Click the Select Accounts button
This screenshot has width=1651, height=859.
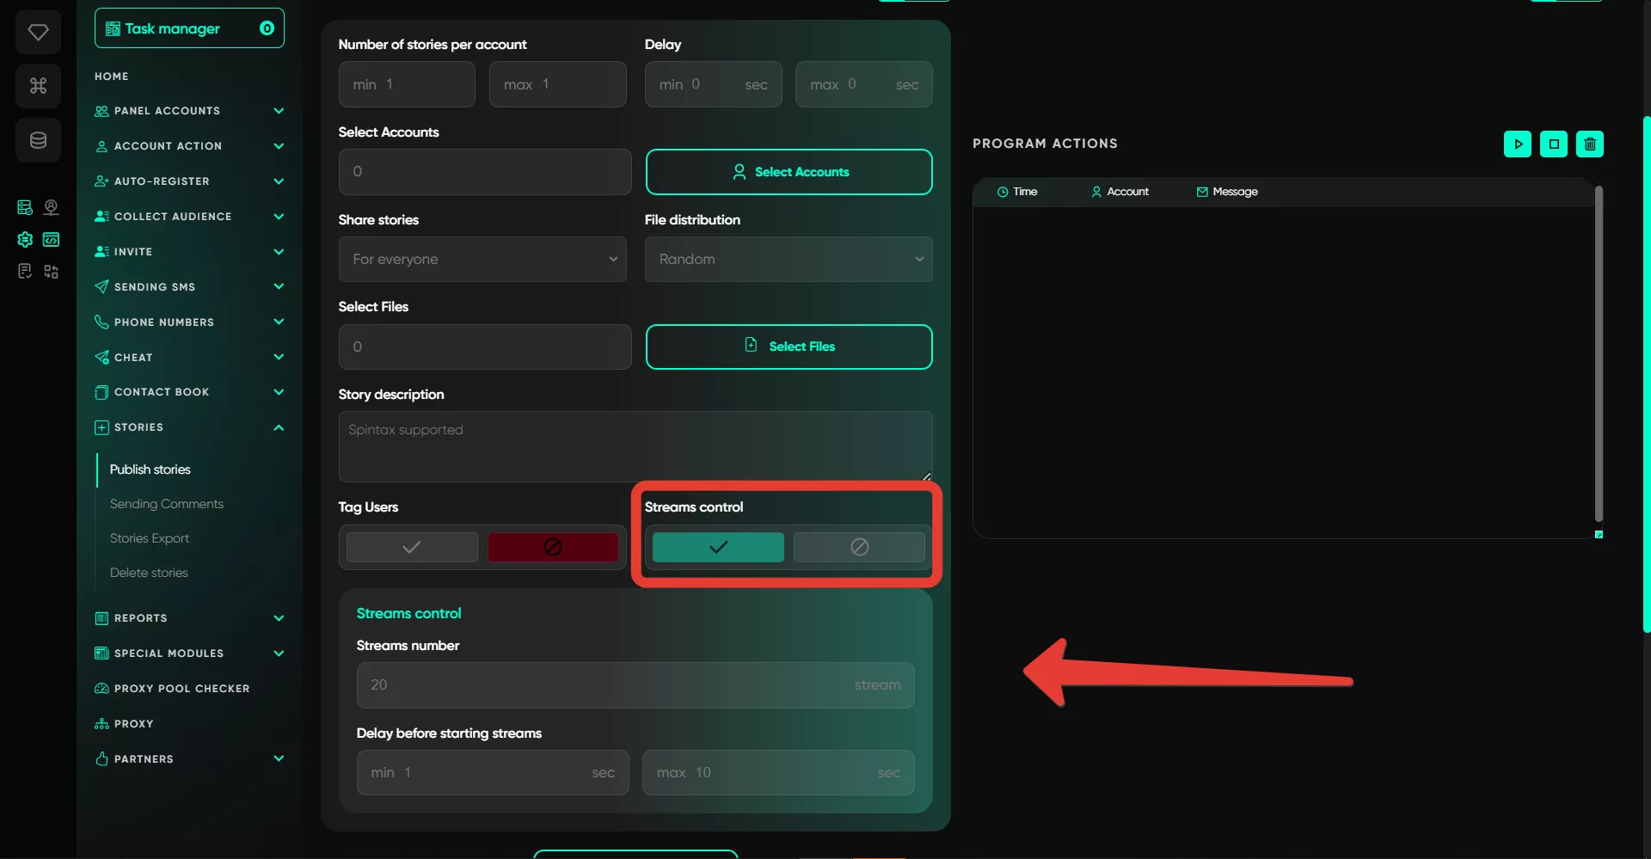(x=789, y=172)
